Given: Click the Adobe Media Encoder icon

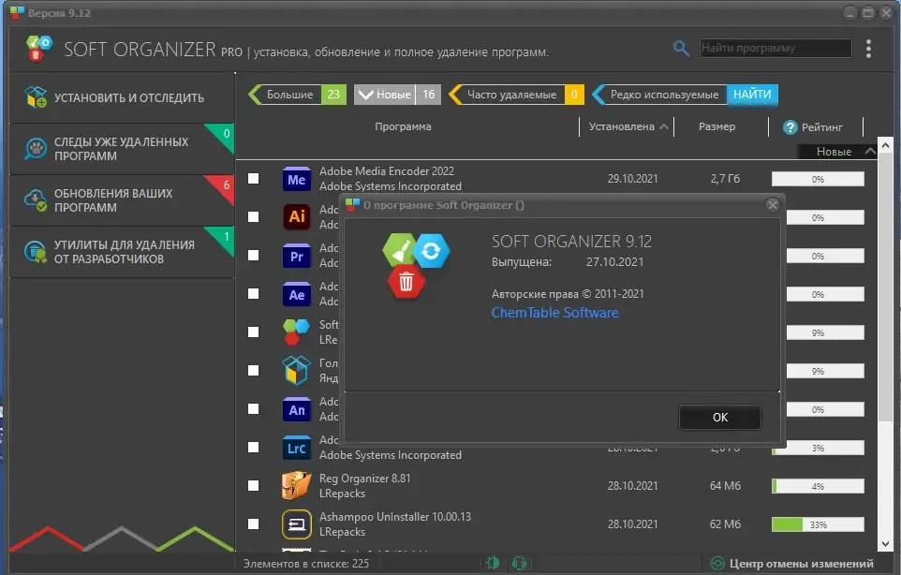Looking at the screenshot, I should [297, 179].
